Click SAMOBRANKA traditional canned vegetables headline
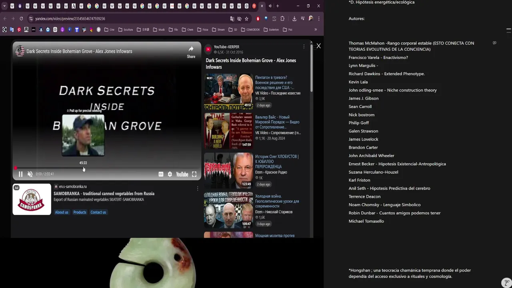Screen dimensions: 512x288 click(104, 194)
